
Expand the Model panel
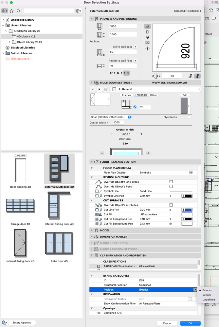92,230
